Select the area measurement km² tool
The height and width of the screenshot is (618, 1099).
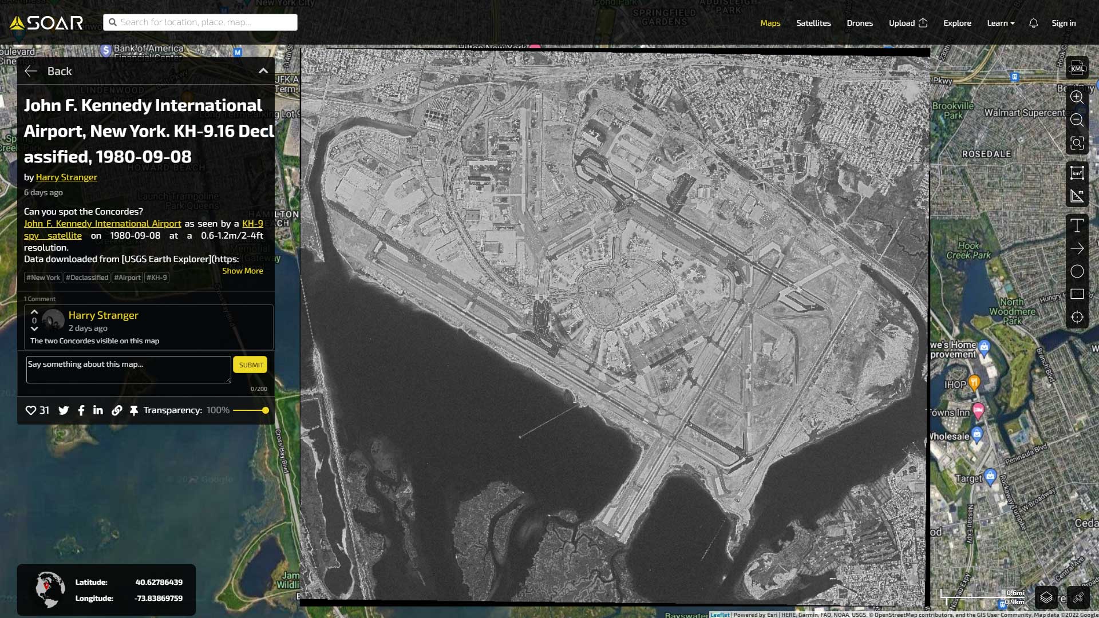point(1077,173)
